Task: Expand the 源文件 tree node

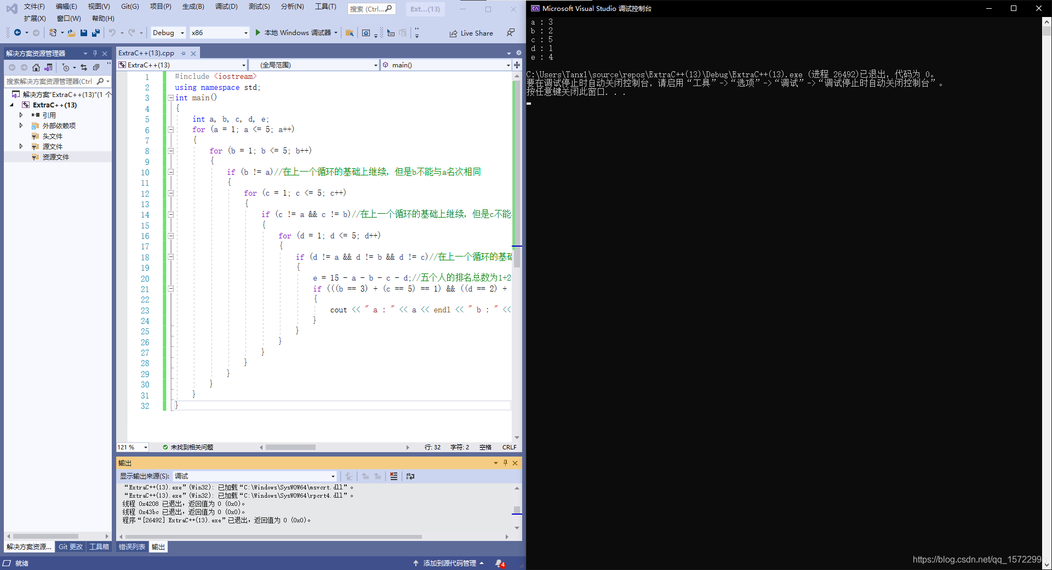Action: click(21, 146)
